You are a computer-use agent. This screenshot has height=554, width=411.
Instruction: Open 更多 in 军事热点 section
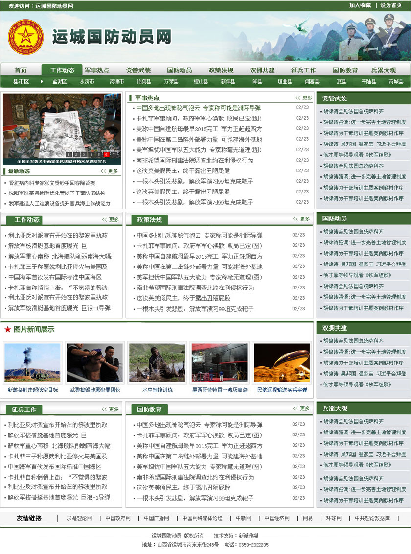pyautogui.click(x=304, y=98)
